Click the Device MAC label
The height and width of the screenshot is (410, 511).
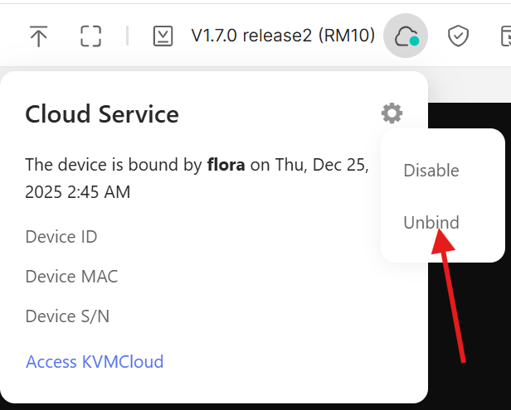(x=72, y=277)
